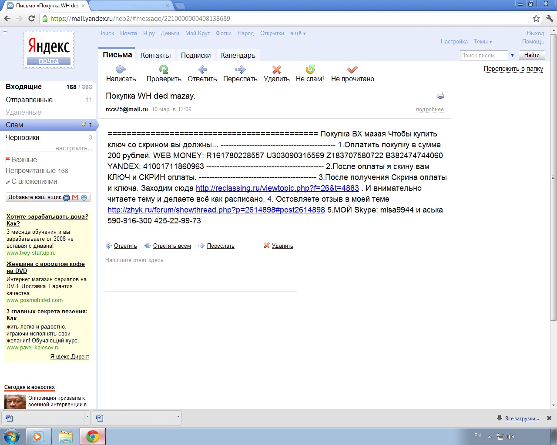Click the Написать compose mail icon
The width and height of the screenshot is (557, 445).
[121, 70]
